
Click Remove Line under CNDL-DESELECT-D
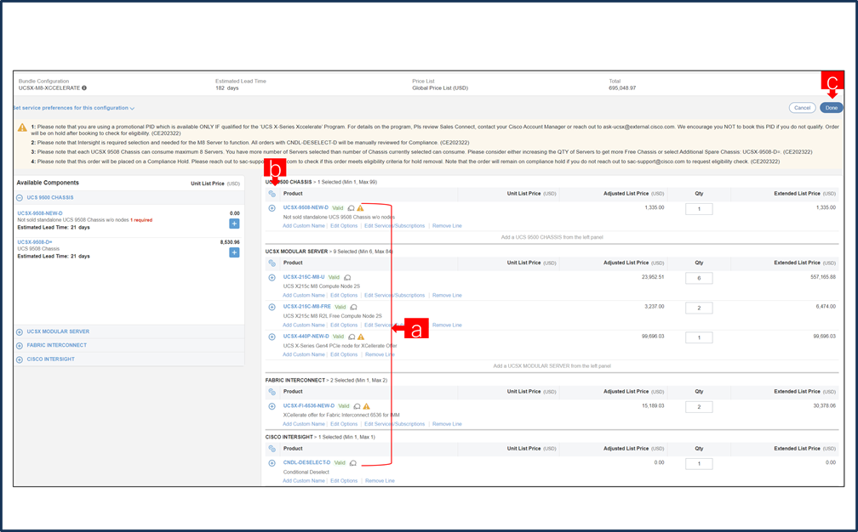coord(380,481)
